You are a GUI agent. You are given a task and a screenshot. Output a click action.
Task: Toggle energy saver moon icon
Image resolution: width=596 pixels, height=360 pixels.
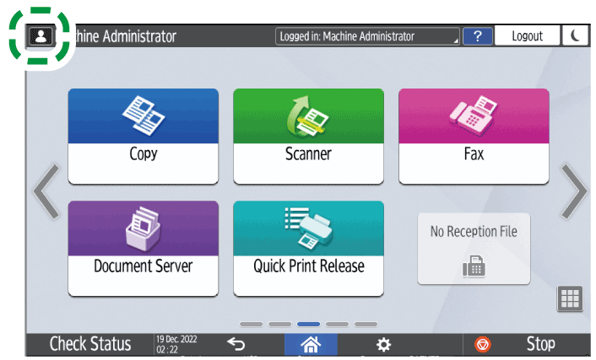576,36
